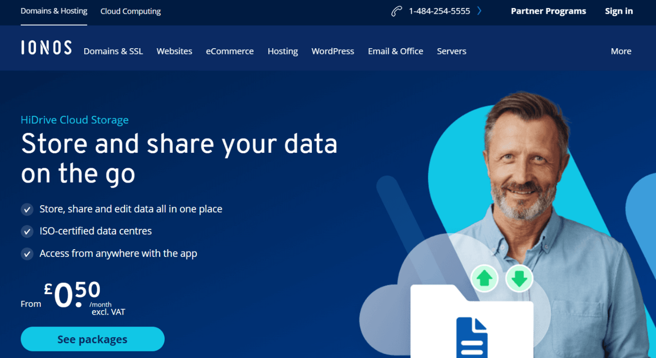The image size is (656, 358).
Task: Open the Servers navigation dropdown
Action: [x=451, y=51]
